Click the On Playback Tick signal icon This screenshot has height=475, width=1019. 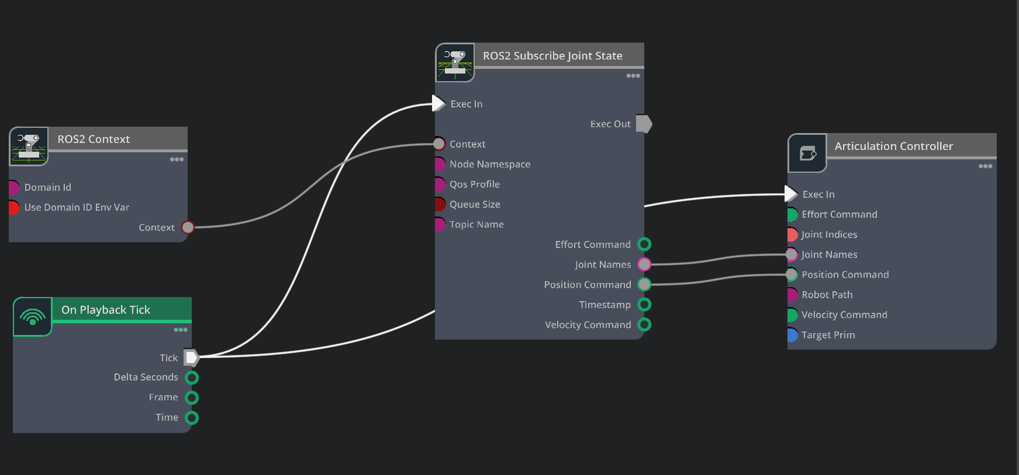click(x=33, y=317)
